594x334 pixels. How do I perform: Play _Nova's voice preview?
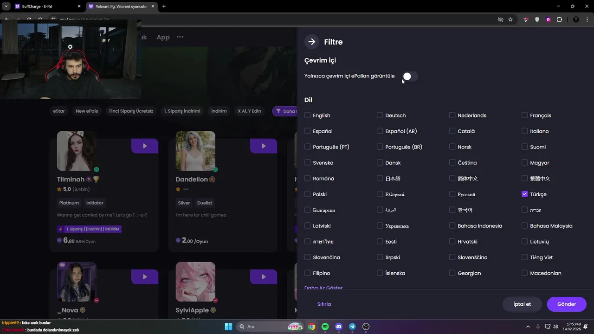coord(145,277)
